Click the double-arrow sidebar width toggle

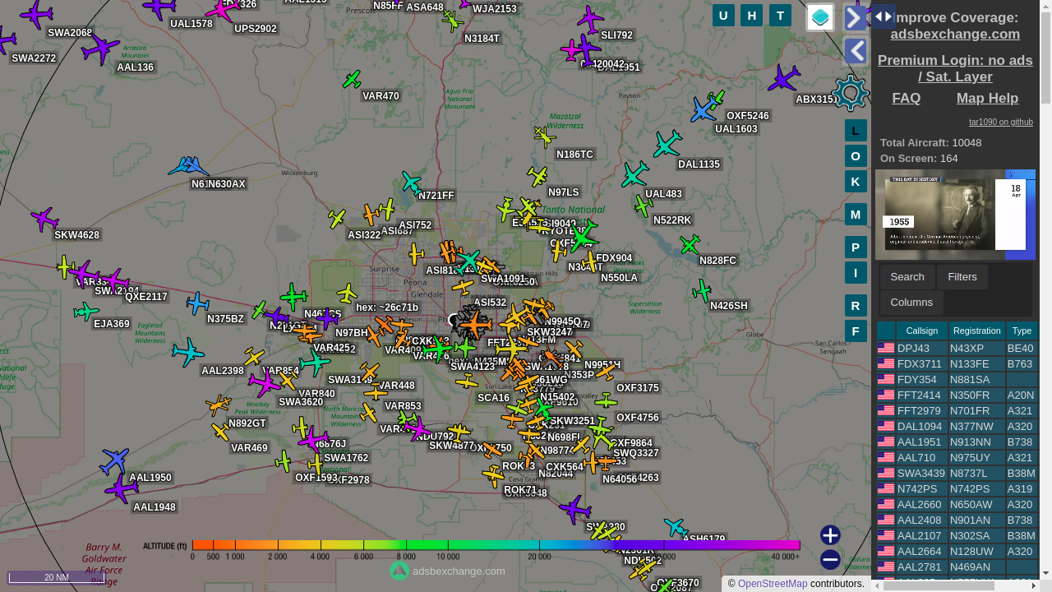(x=884, y=16)
